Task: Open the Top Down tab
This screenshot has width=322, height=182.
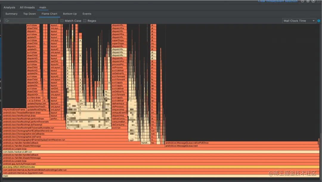Action: [x=29, y=14]
